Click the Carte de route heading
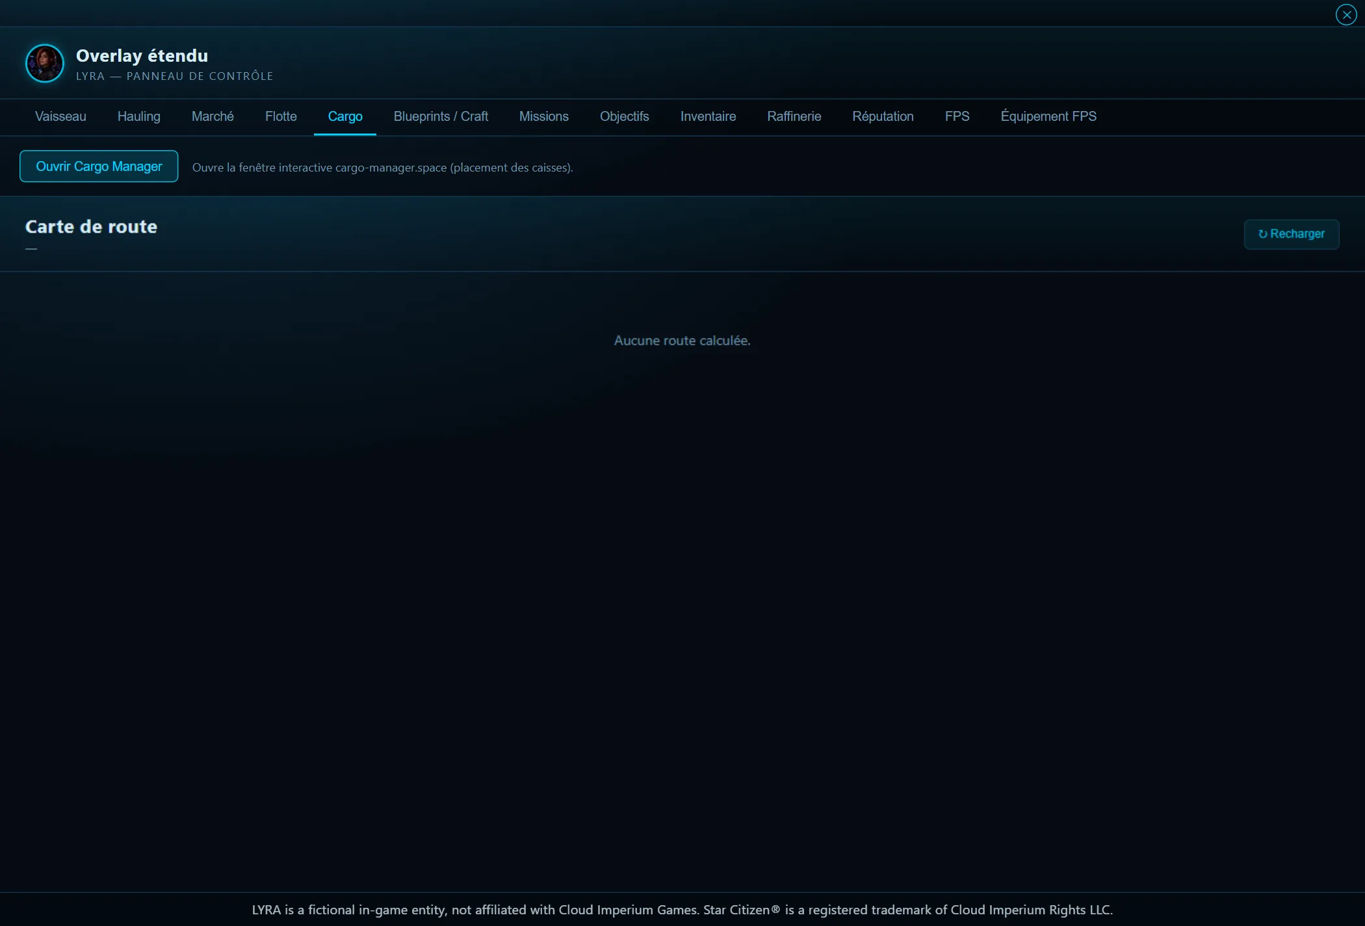Image resolution: width=1365 pixels, height=926 pixels. pyautogui.click(x=91, y=227)
